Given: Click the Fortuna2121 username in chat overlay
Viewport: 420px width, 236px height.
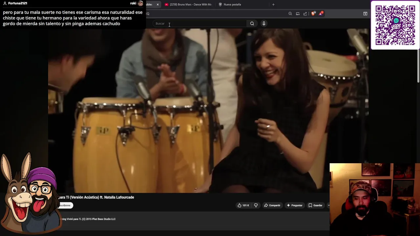Looking at the screenshot, I should click(17, 3).
